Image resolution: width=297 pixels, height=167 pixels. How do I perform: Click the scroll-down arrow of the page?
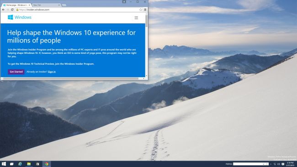tap(146, 76)
